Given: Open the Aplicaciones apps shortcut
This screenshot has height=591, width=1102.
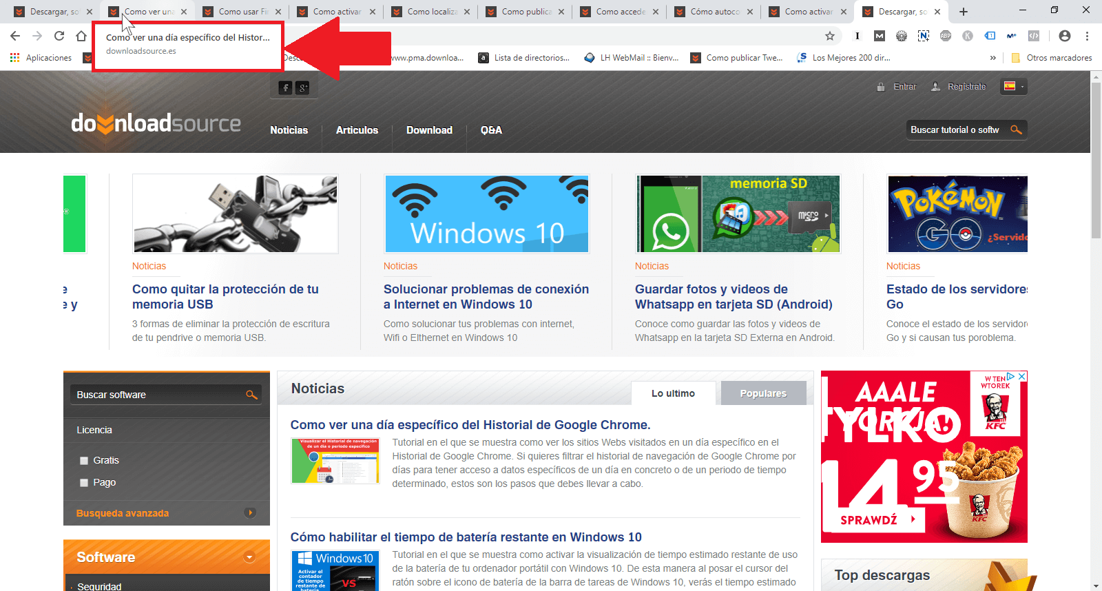Looking at the screenshot, I should (x=41, y=58).
